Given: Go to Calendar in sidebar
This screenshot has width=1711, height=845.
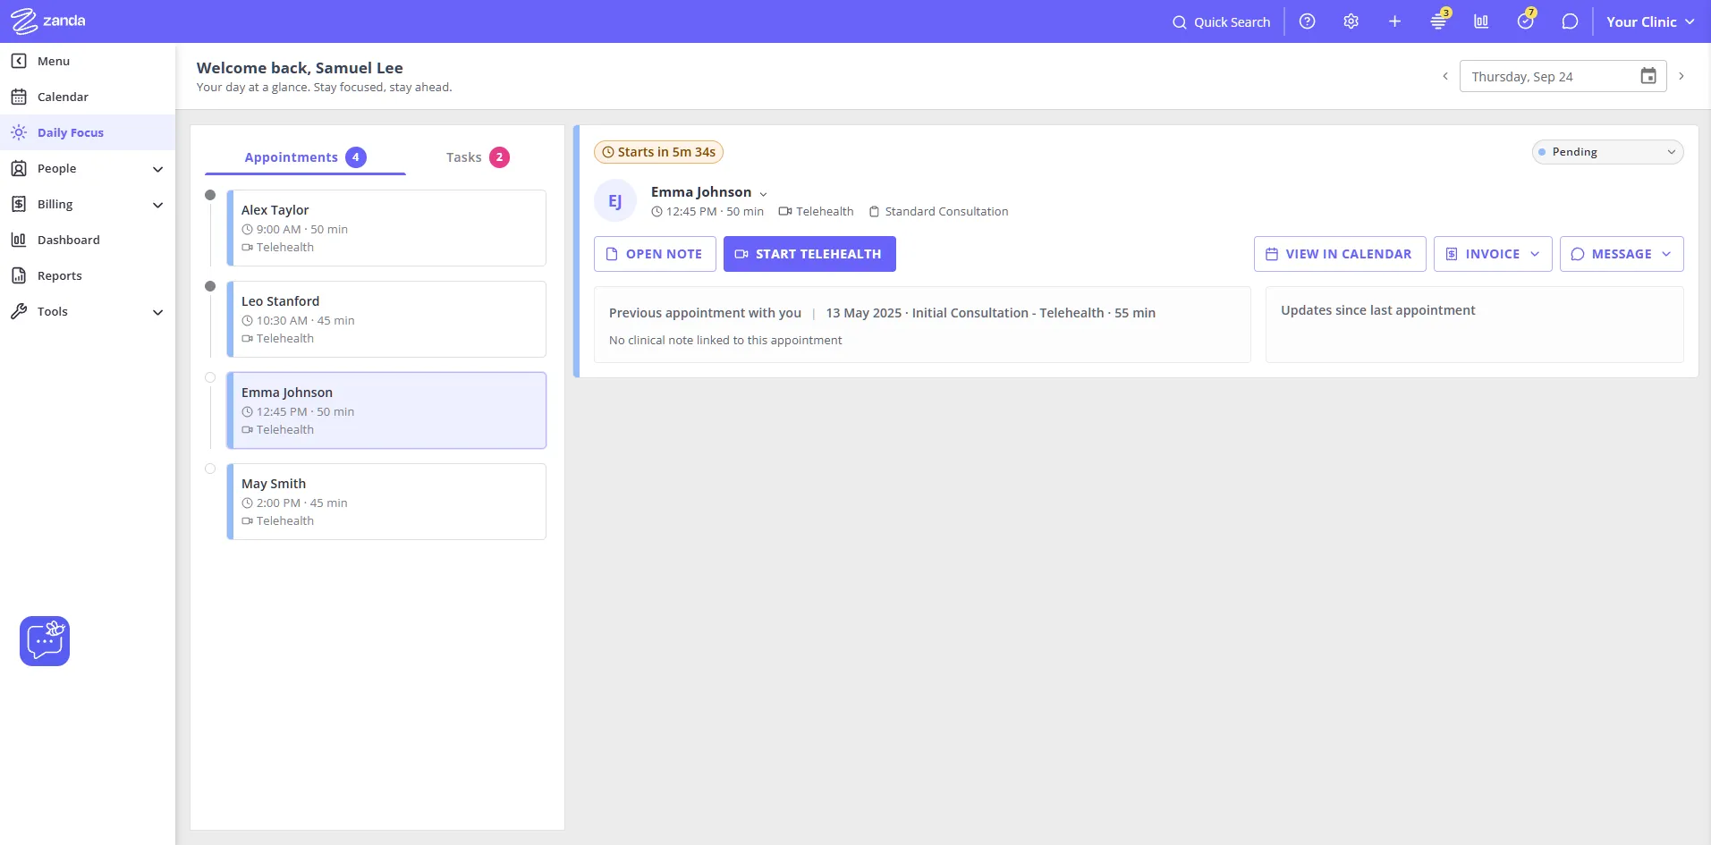Looking at the screenshot, I should point(88,97).
